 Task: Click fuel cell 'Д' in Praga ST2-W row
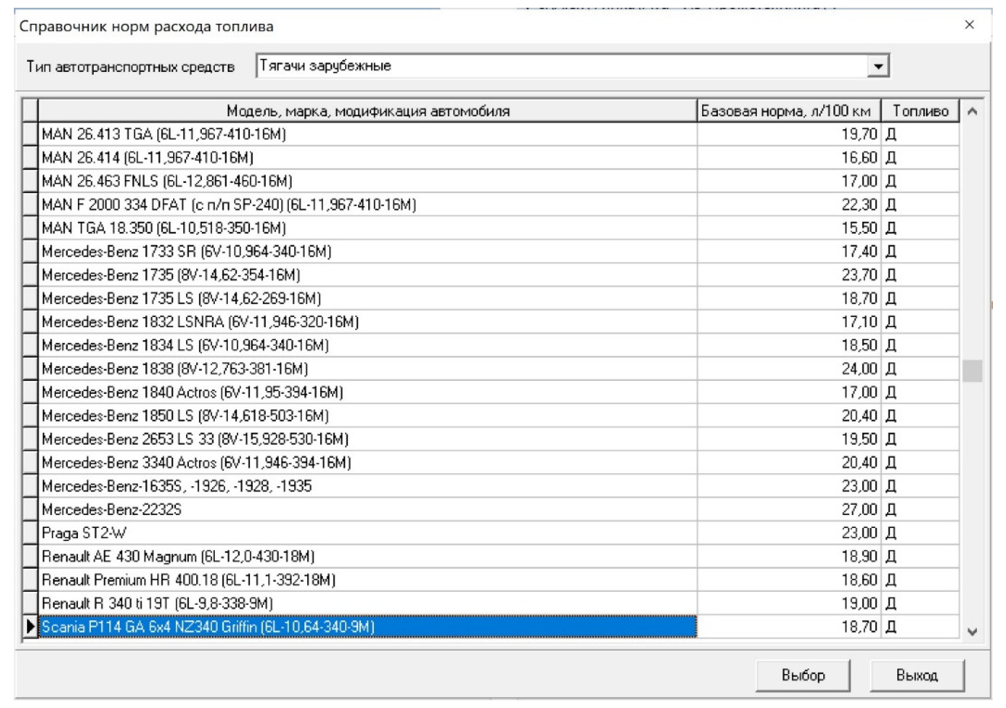920,533
